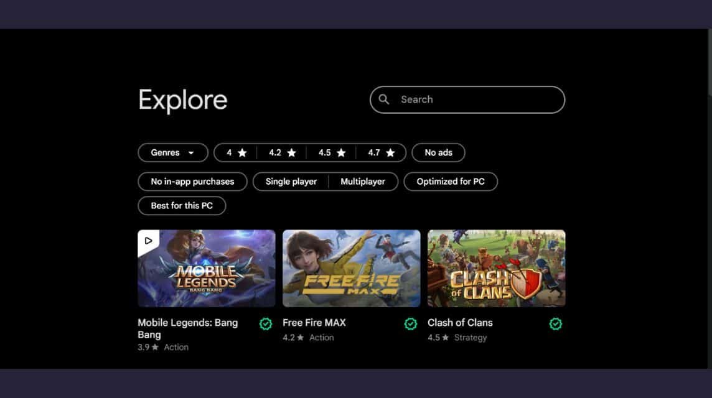Open the Free Fire MAX game banner

click(352, 269)
